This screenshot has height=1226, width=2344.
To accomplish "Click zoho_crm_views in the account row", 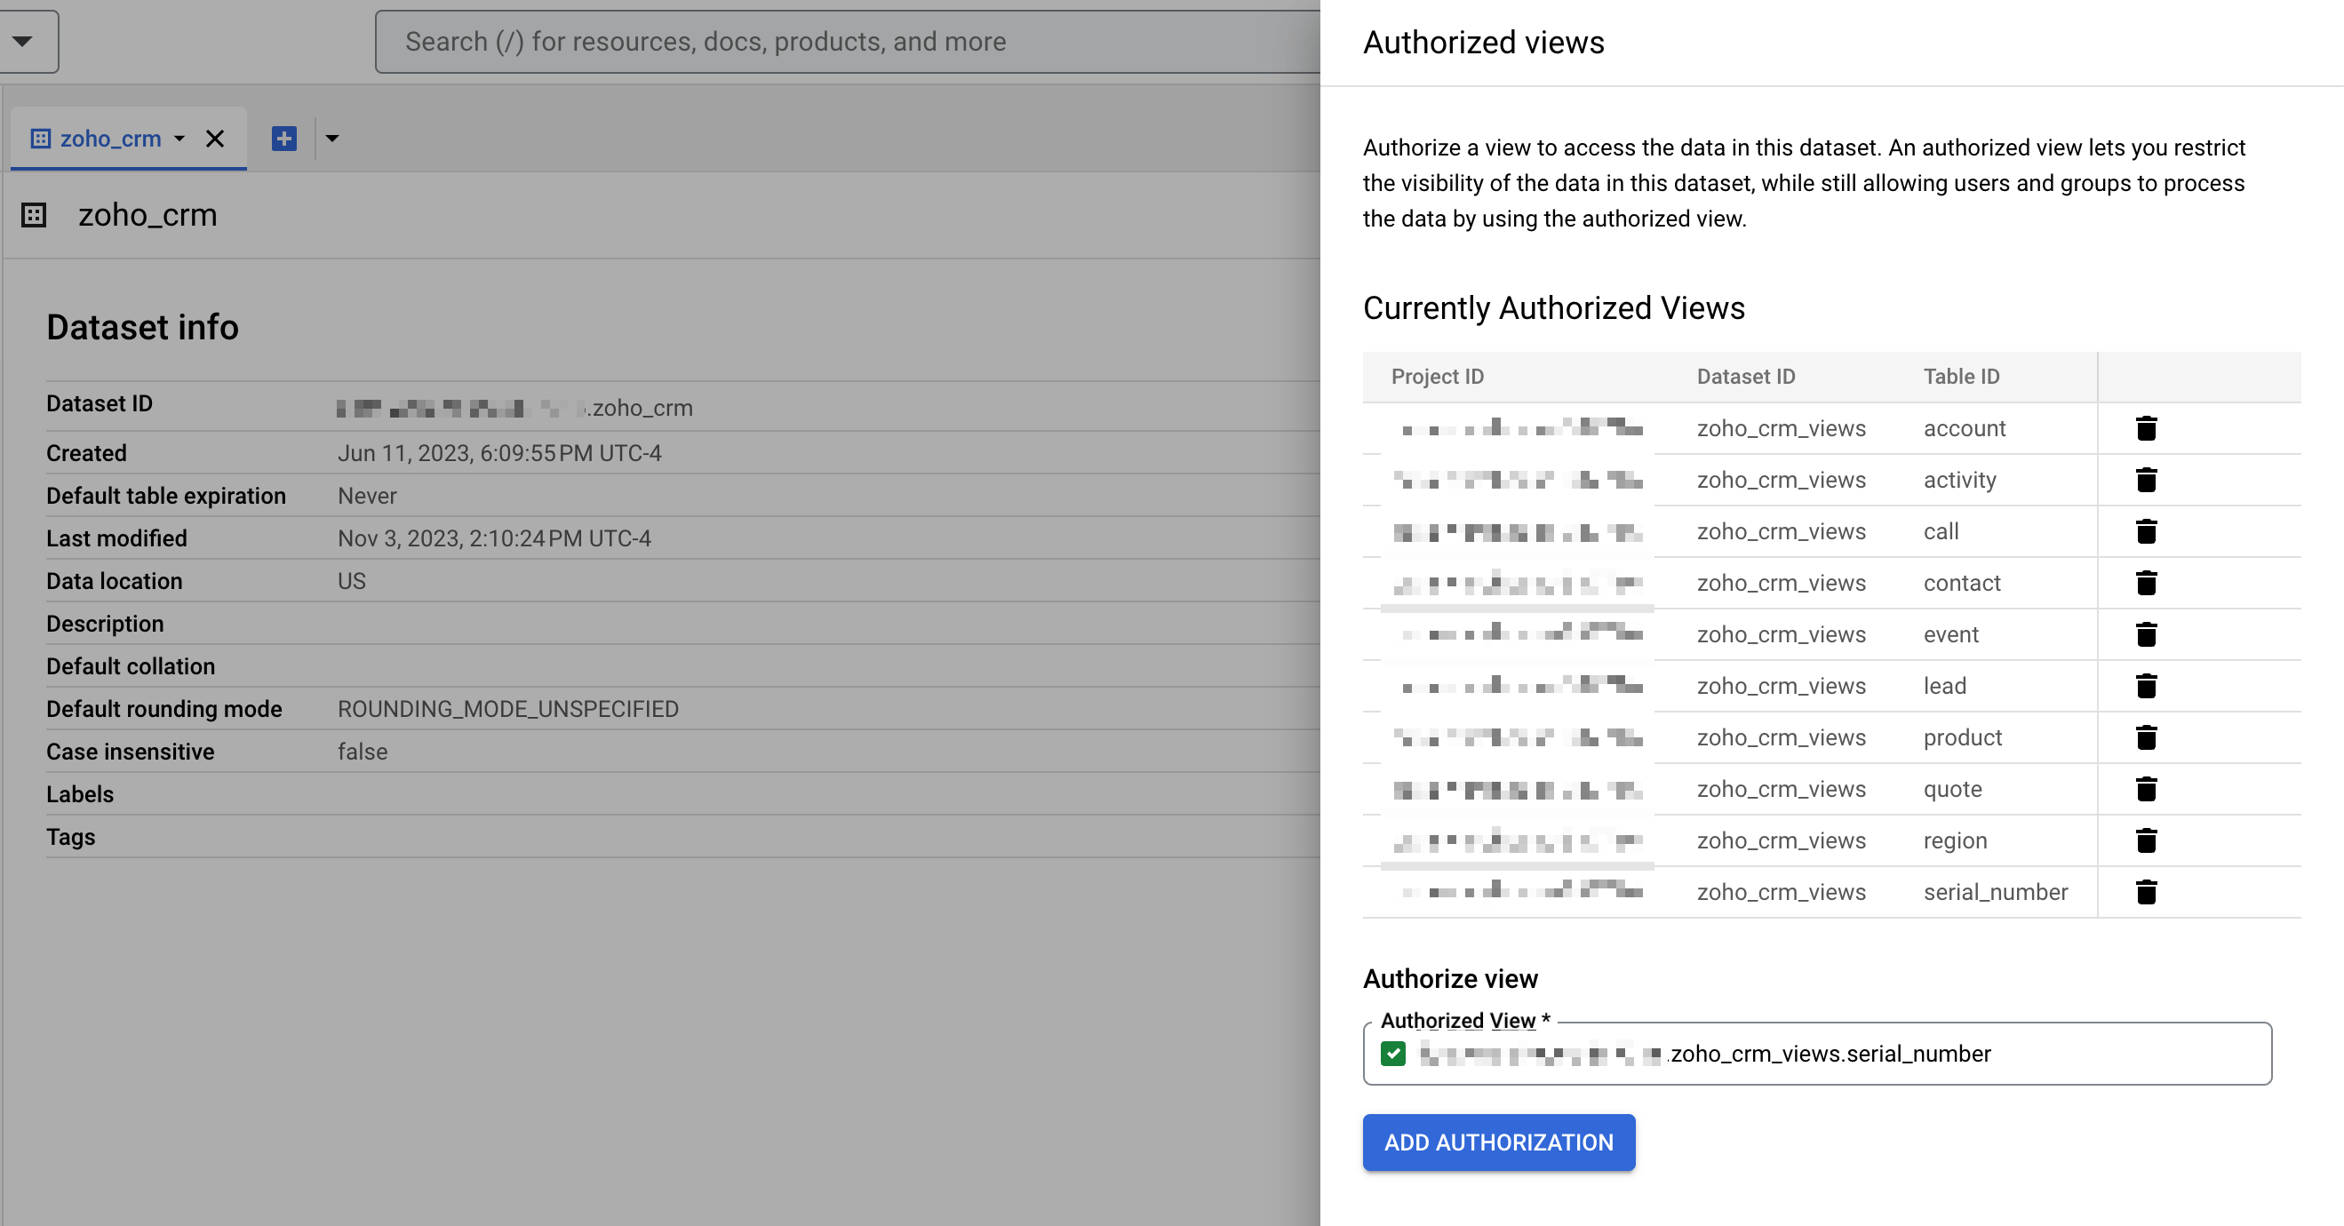I will pos(1781,428).
